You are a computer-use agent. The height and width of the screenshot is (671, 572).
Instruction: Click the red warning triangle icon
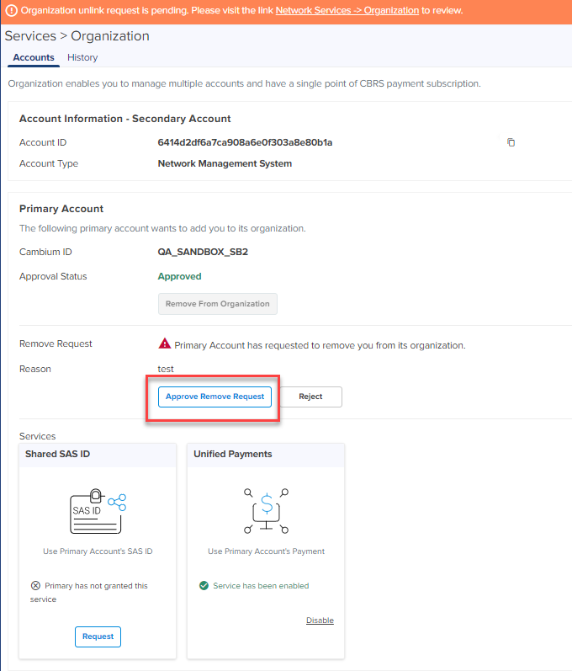pos(165,344)
